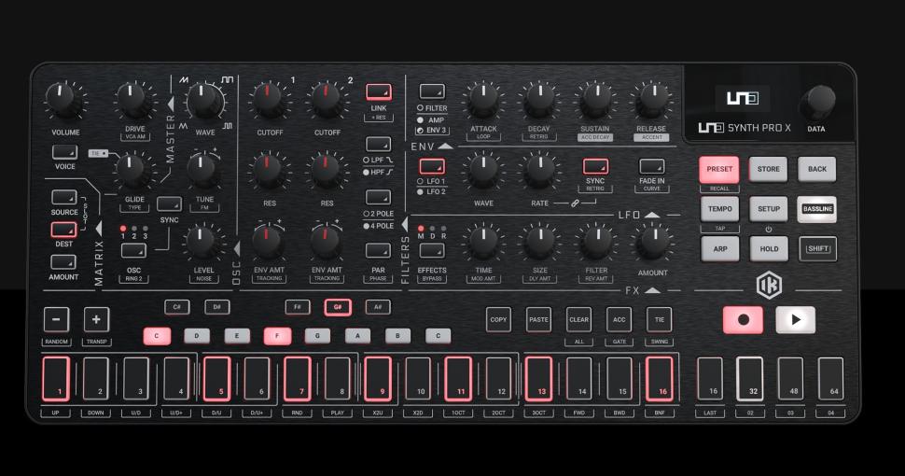Cycle the EFFECTS selector button

click(432, 250)
